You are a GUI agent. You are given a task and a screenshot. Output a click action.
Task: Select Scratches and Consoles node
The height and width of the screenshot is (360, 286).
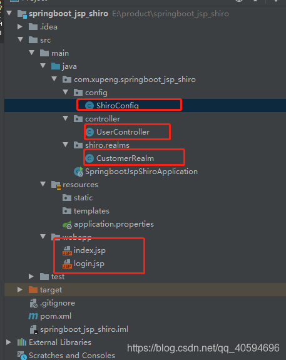click(72, 356)
